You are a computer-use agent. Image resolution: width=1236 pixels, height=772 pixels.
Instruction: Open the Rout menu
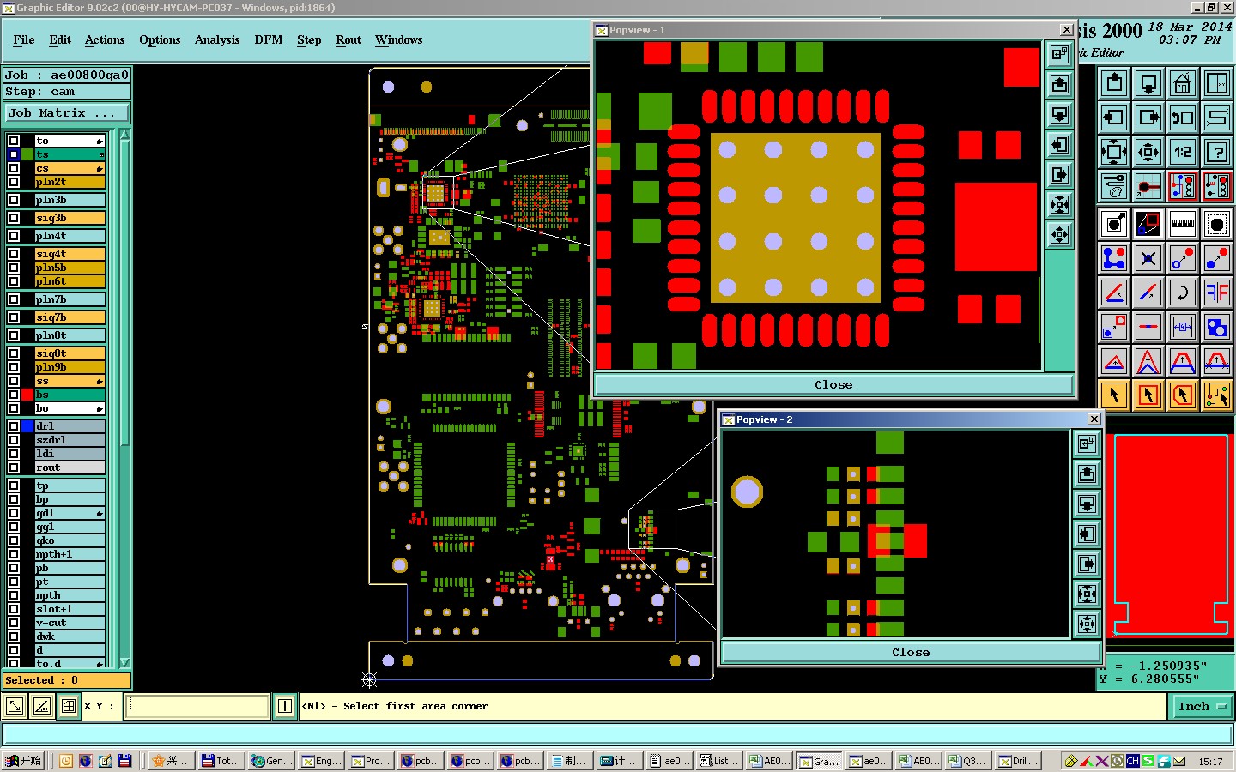click(348, 39)
